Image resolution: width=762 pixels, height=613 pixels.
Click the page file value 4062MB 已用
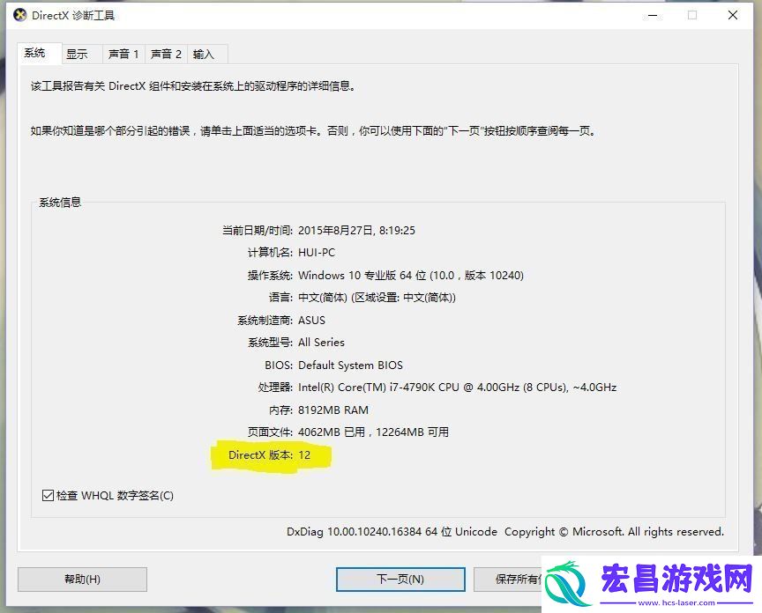click(373, 432)
